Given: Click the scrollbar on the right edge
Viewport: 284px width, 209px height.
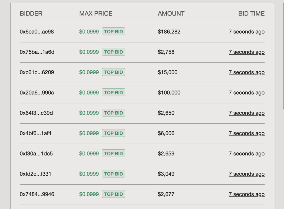Looking at the screenshot, I should point(283,55).
